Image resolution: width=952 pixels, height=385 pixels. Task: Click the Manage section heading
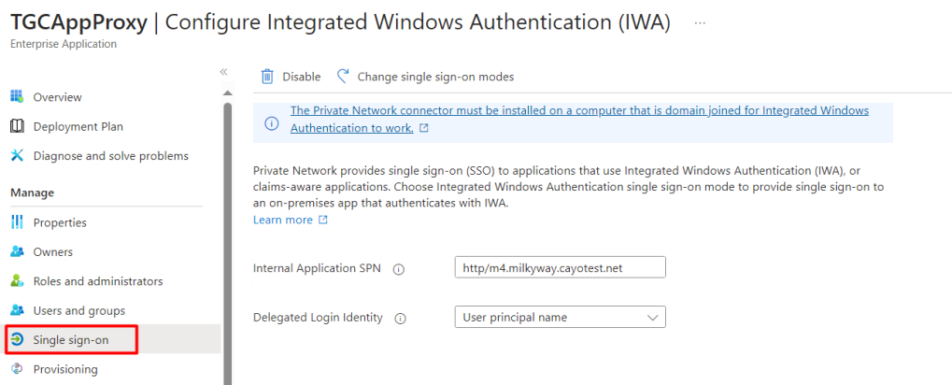click(x=32, y=192)
